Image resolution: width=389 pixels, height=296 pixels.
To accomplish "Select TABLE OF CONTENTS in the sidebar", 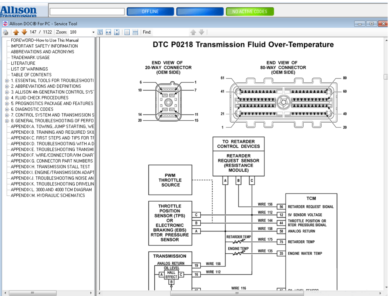I will click(31, 74).
